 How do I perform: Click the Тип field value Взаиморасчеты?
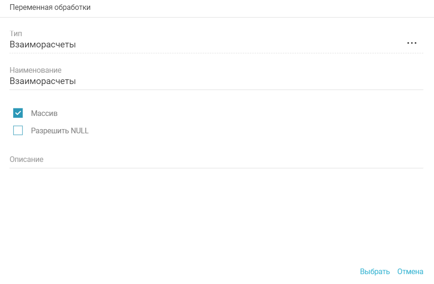coord(43,45)
